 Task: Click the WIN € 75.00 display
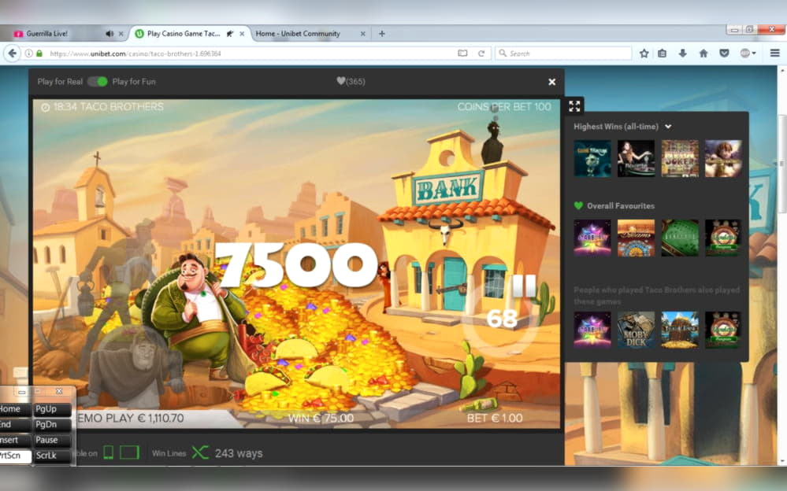(321, 418)
